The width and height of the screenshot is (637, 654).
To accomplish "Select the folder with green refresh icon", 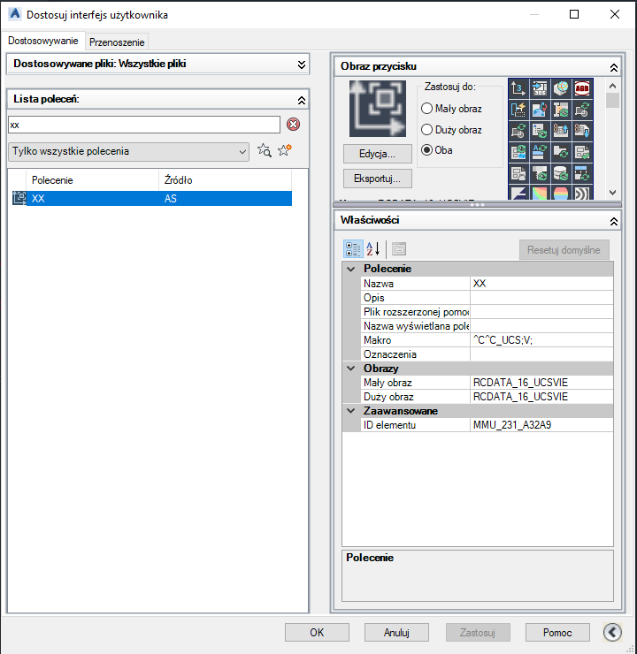I will click(561, 152).
